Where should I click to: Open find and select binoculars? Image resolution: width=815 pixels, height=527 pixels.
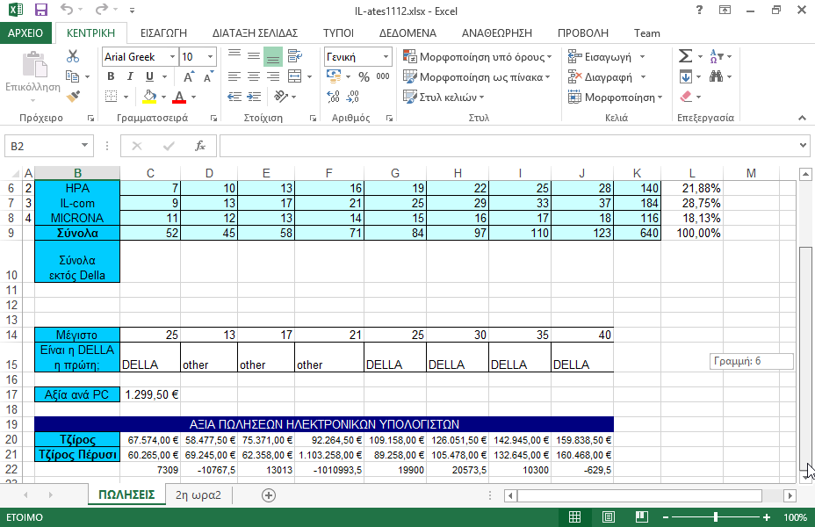point(717,76)
